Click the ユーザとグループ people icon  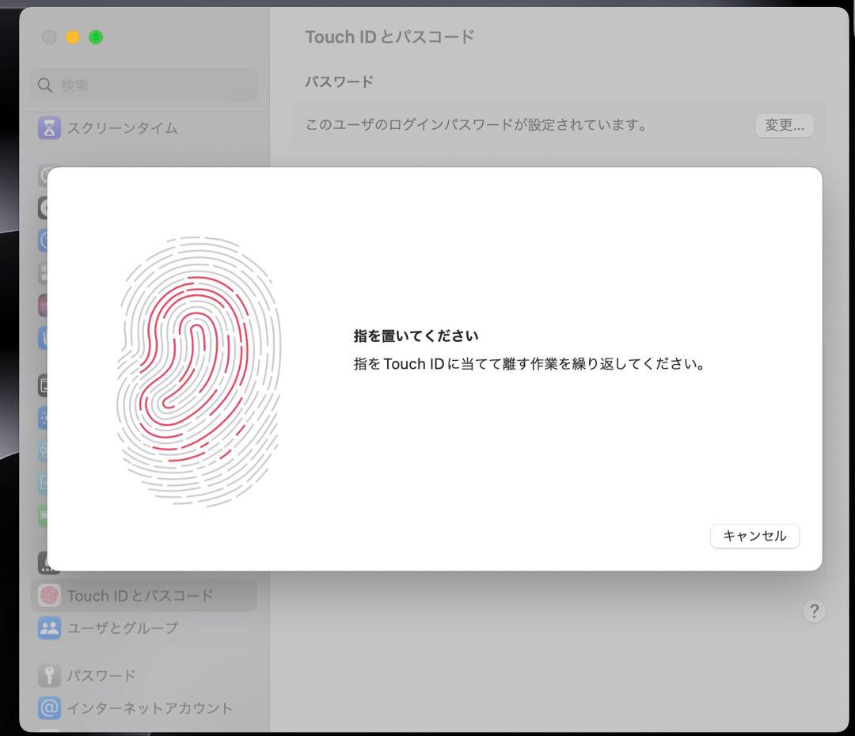(x=49, y=628)
